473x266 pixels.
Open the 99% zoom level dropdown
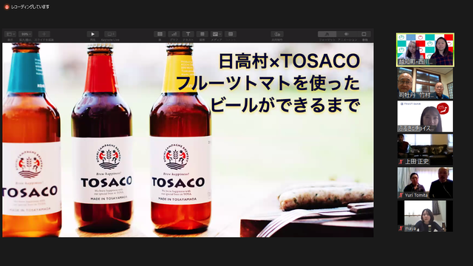(25, 34)
